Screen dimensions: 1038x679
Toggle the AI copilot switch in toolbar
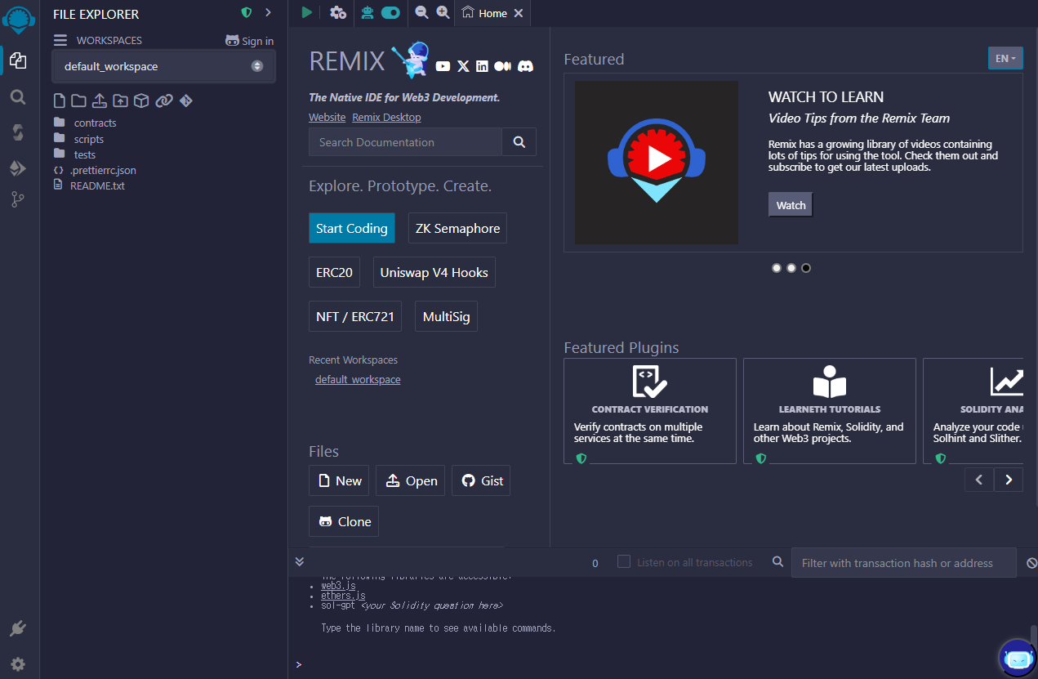[390, 12]
